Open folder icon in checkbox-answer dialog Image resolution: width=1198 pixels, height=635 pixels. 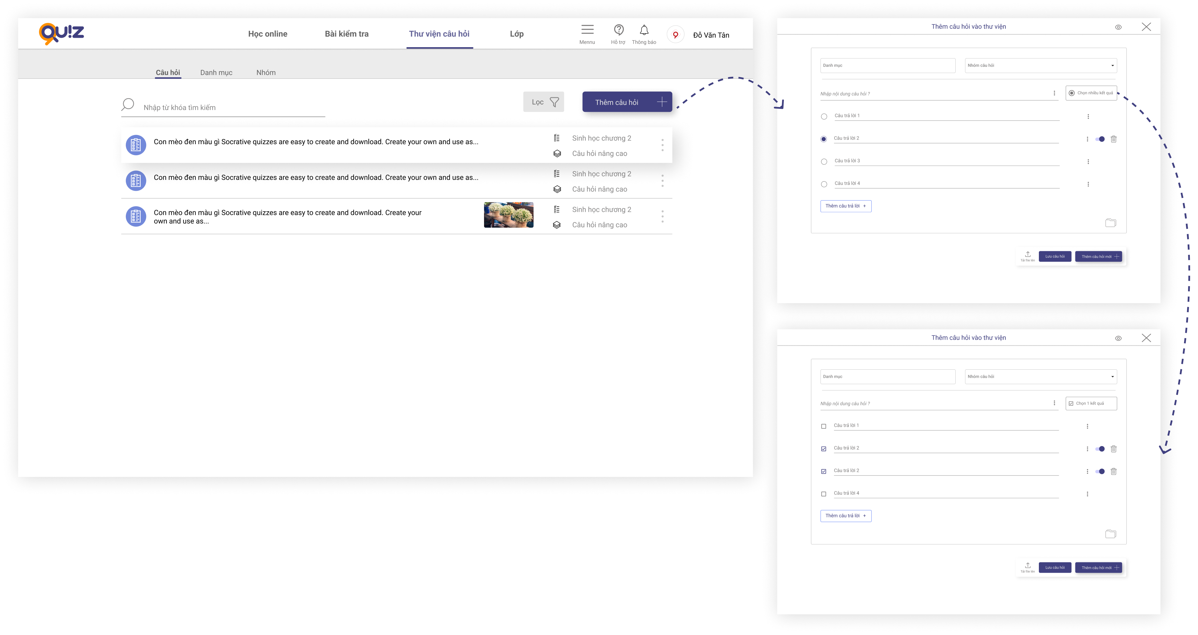[1111, 534]
